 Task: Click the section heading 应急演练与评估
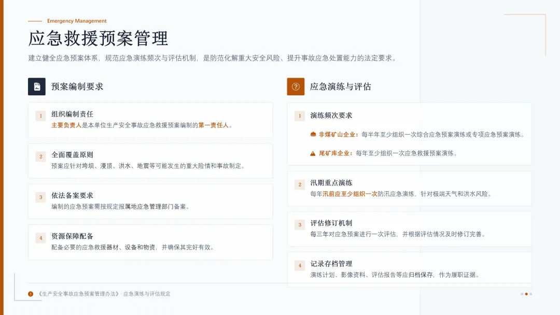point(340,87)
